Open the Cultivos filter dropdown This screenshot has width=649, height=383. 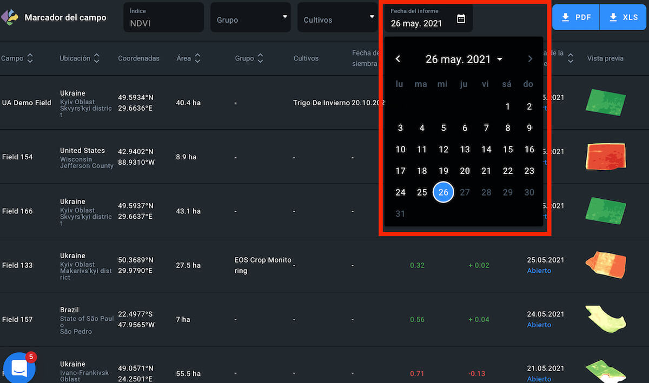pyautogui.click(x=337, y=17)
